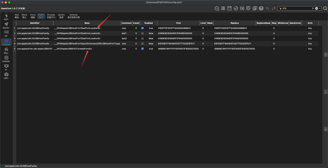Switch to the Add tab
This screenshot has width=328, height=168.
(17, 16)
